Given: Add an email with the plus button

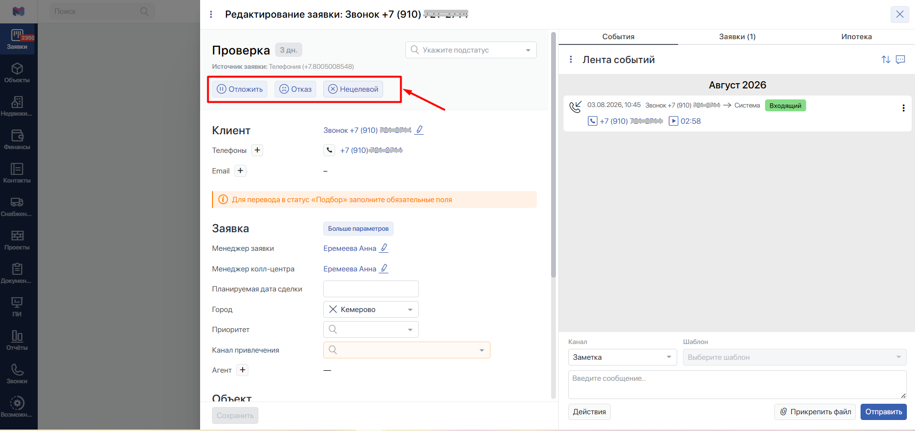Looking at the screenshot, I should point(240,171).
